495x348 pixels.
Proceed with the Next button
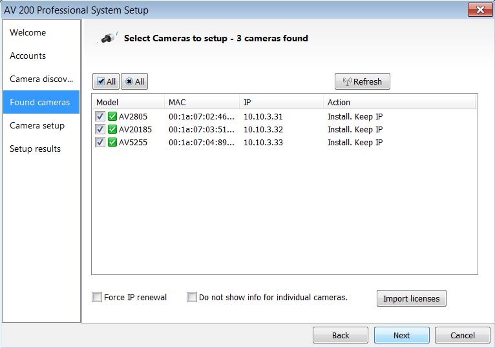[401, 336]
